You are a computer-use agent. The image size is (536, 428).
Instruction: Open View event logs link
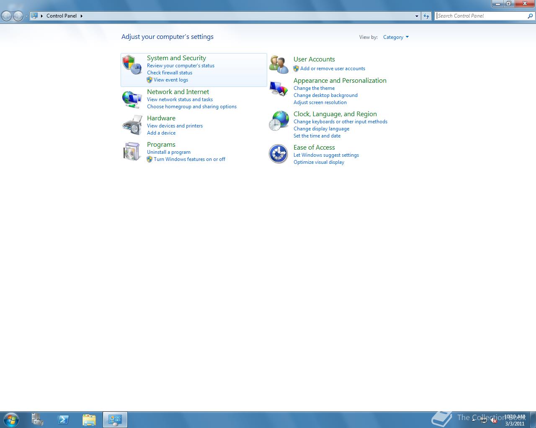(x=171, y=80)
